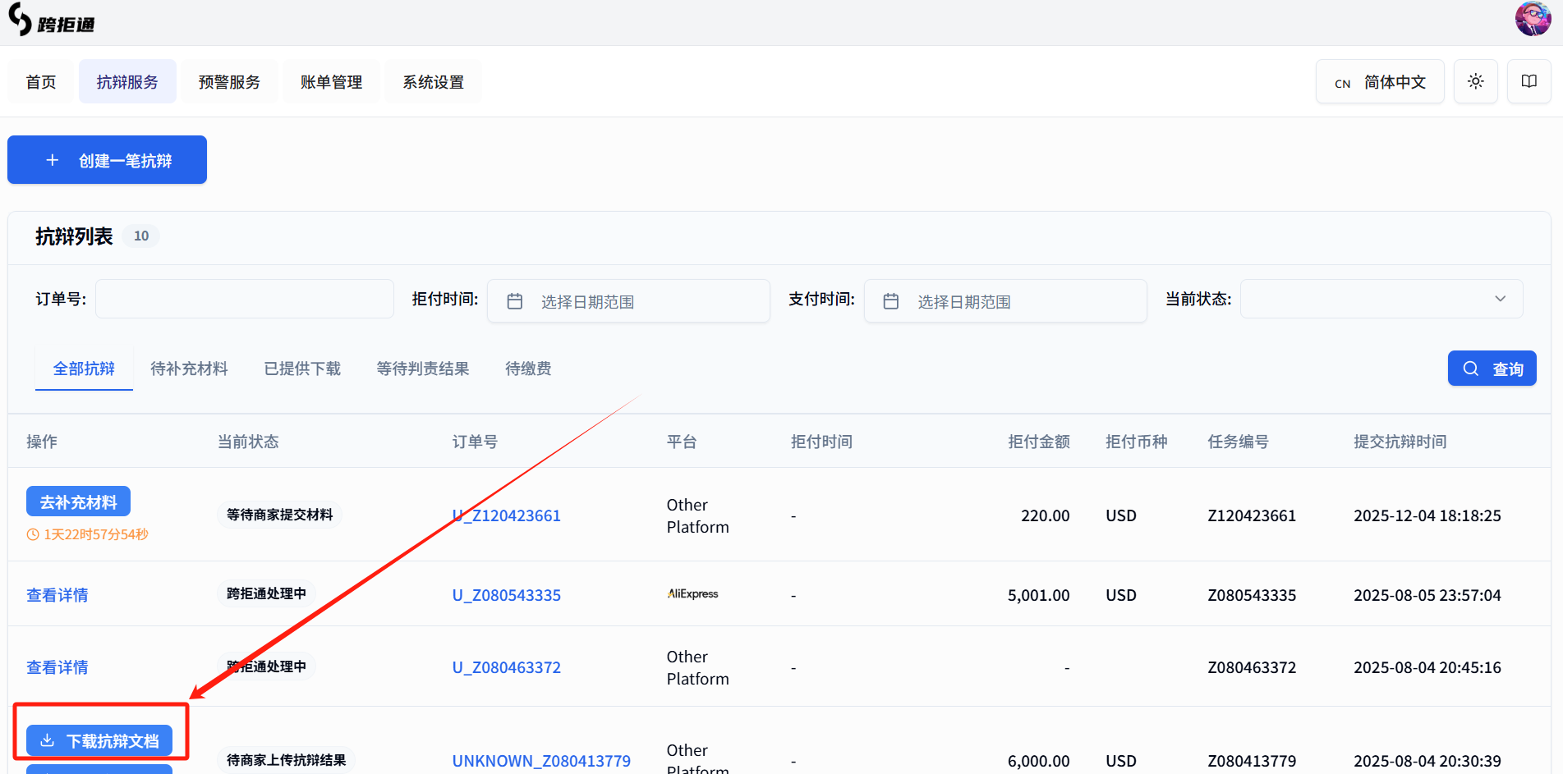Click the 抗辩列表 count badge 10
The image size is (1563, 774).
[141, 236]
